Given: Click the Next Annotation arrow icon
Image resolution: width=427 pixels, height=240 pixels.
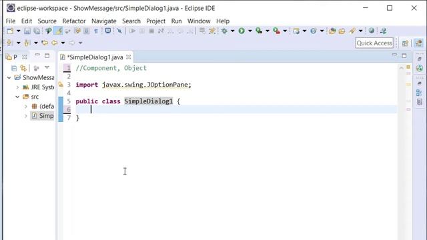Looking at the screenshot, I should coord(9,43).
